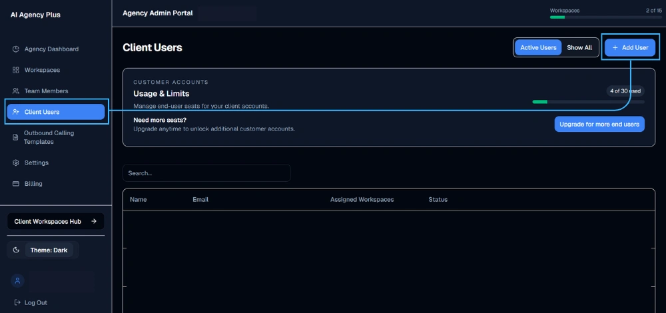
Task: Click the Workspaces grid icon in sidebar
Action: pos(16,70)
